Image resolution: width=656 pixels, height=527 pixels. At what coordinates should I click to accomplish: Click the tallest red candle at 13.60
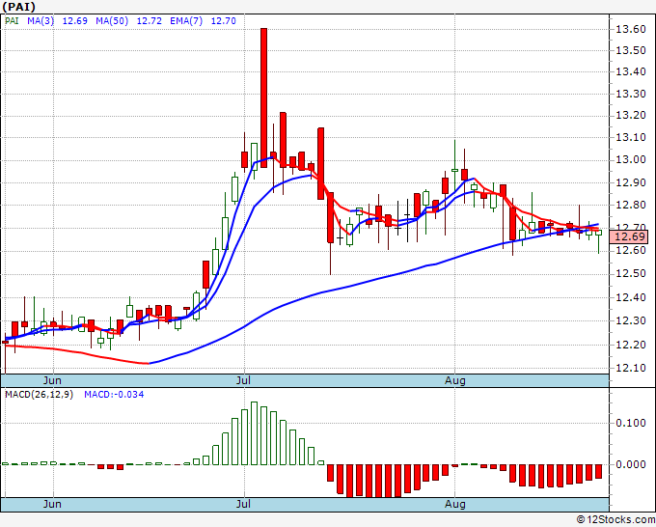pyautogui.click(x=263, y=97)
